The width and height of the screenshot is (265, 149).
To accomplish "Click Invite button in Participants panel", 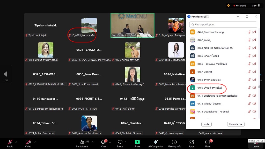I will tap(206, 124).
